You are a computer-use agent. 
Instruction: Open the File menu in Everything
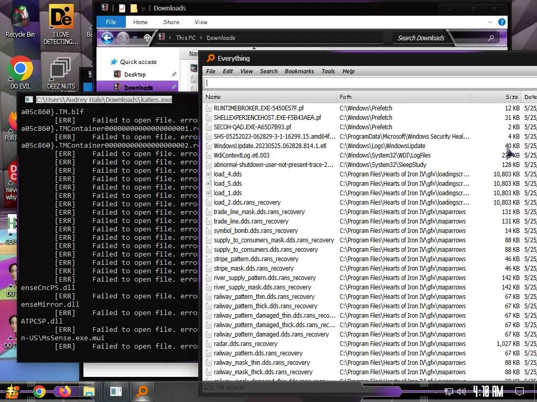click(211, 71)
